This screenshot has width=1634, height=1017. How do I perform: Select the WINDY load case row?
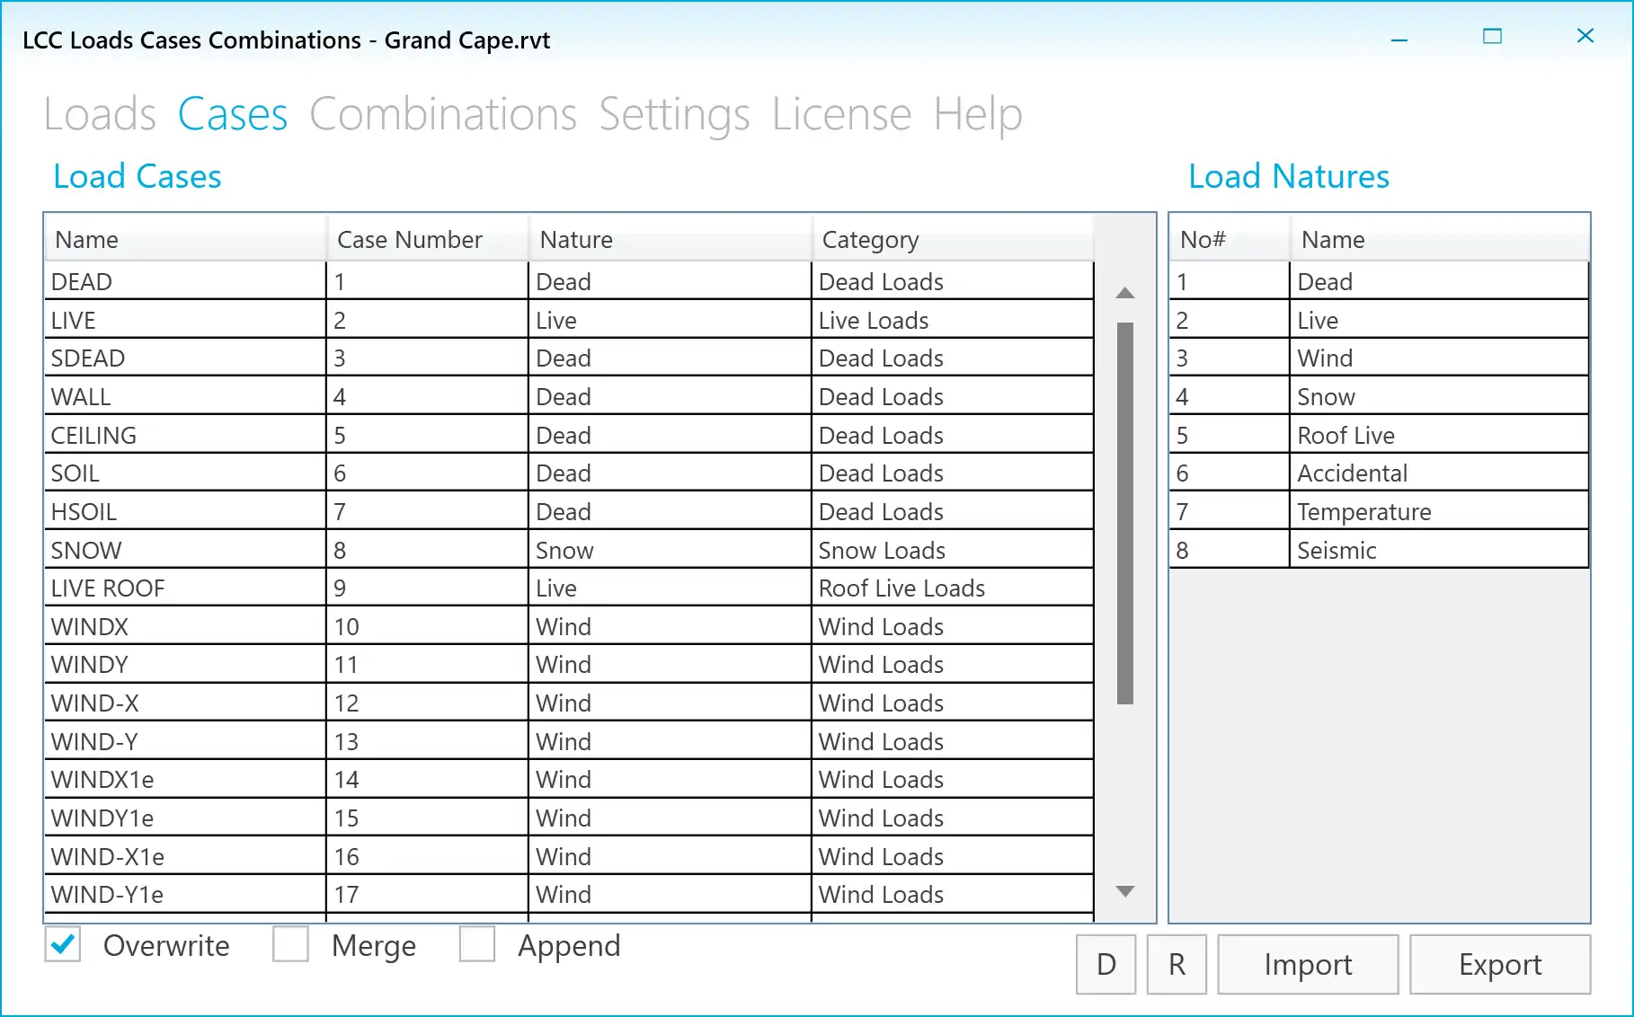tap(569, 664)
